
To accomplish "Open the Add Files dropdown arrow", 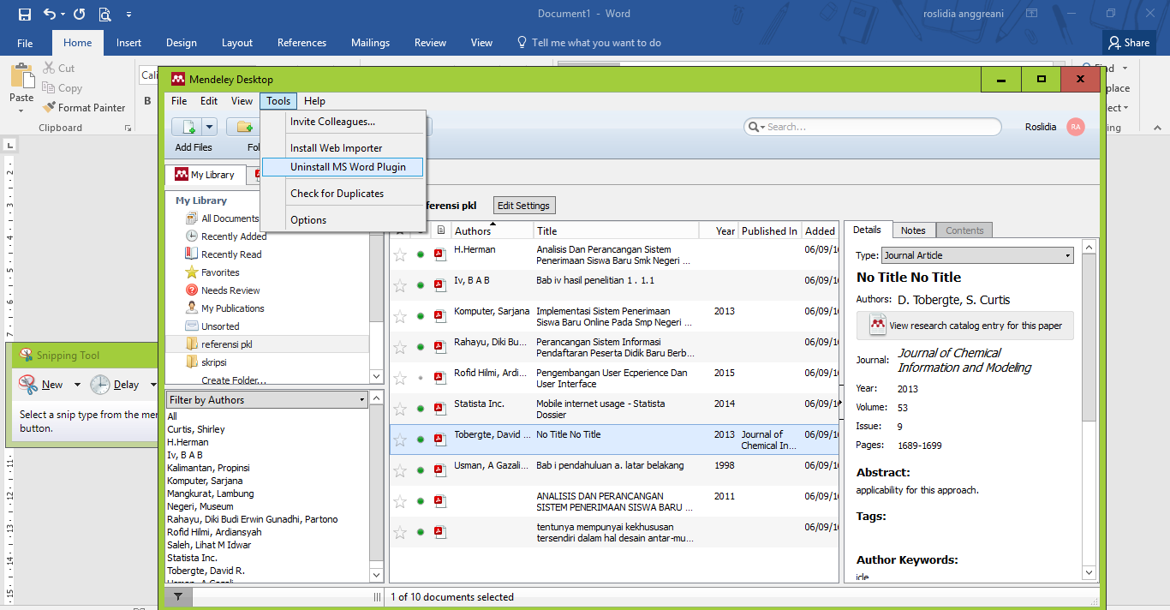I will pos(209,127).
